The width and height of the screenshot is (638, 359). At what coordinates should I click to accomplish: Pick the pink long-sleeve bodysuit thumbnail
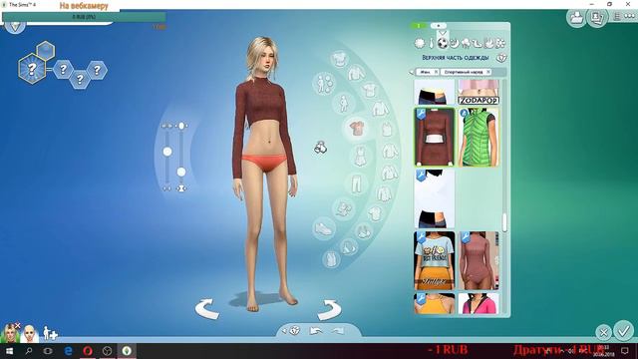click(478, 261)
